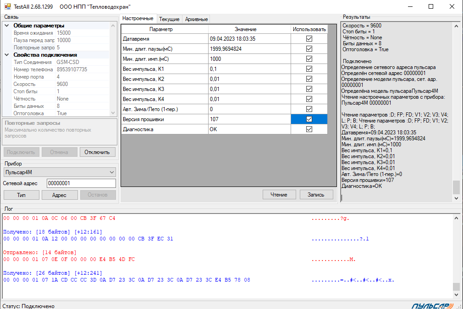Collapse the Свойства подключения group
Screen dimensions: 463x309
[x=7, y=55]
